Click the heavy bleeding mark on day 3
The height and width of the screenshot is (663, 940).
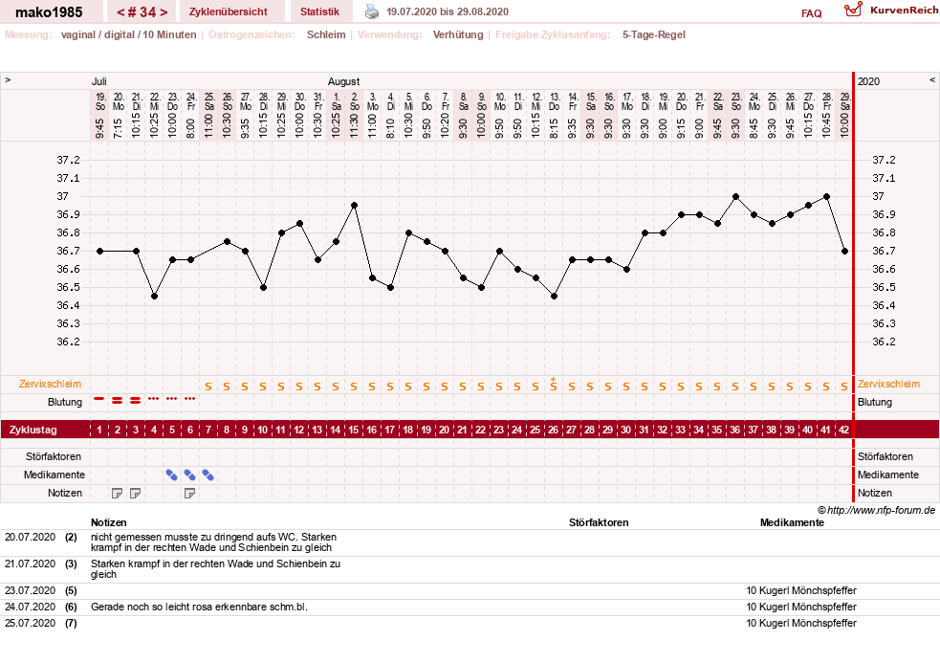tap(136, 400)
